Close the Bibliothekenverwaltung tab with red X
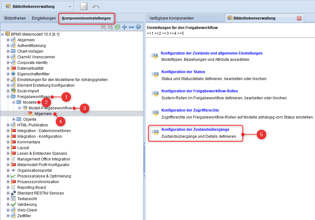The height and width of the screenshot is (220, 315). (x=299, y=18)
